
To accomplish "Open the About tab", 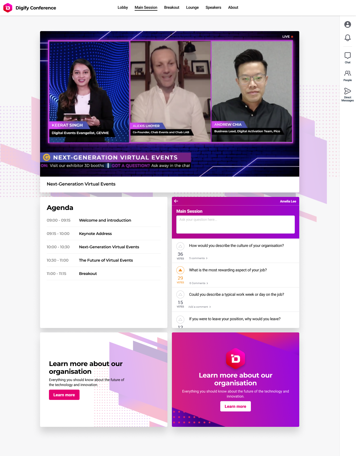I will tap(233, 7).
